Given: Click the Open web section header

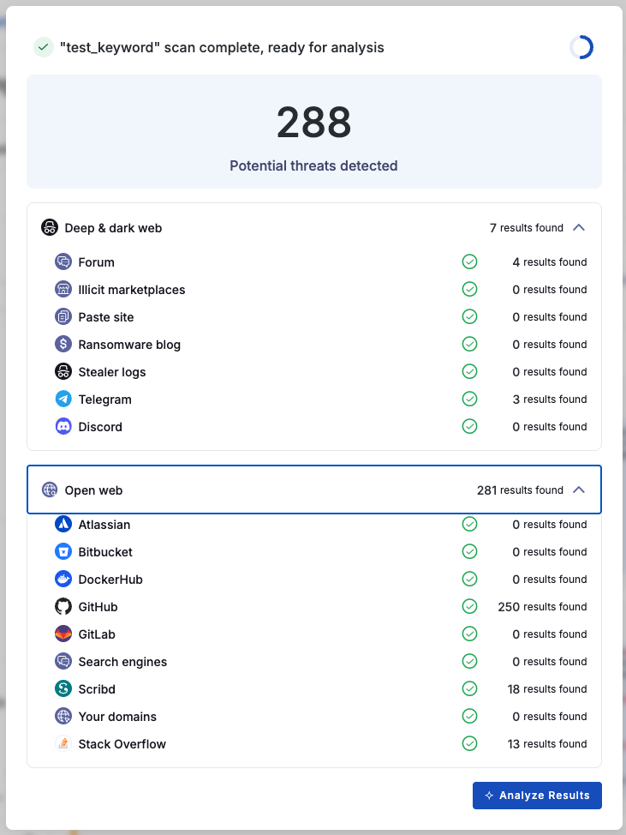Looking at the screenshot, I should [x=257, y=490].
